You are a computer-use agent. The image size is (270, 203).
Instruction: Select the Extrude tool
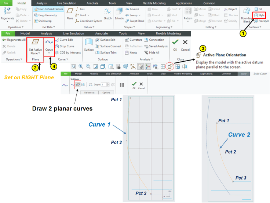pyautogui.click(x=119, y=13)
